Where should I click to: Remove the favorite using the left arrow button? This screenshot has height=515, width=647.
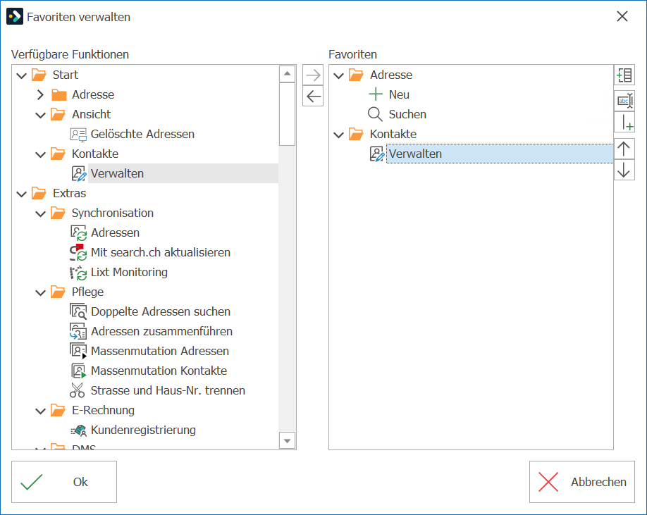(x=313, y=97)
